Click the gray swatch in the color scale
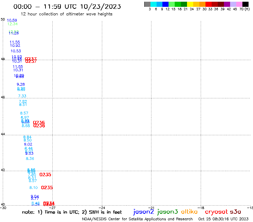The width and height of the screenshot is (253, 222). 147,4
